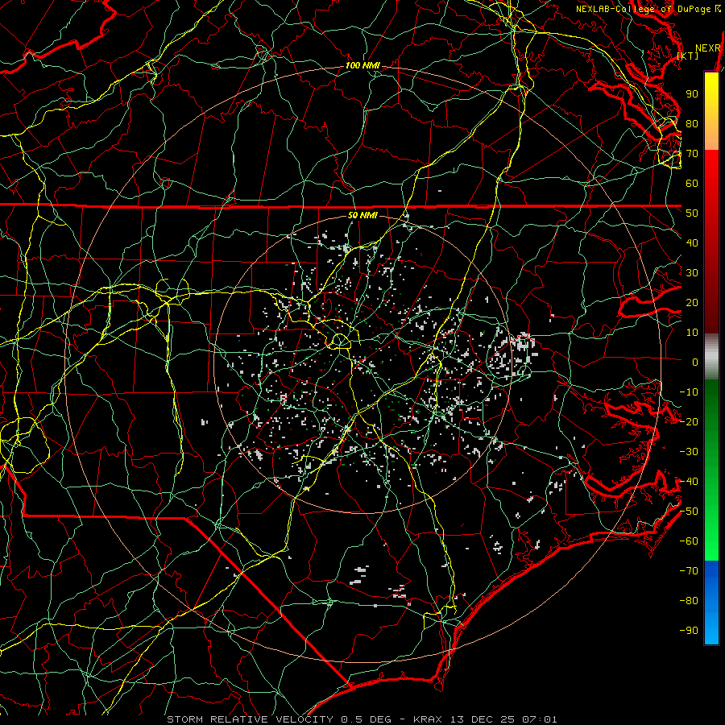Click the Storm Relative Velocity caption text
725x725 pixels.
coord(362,719)
